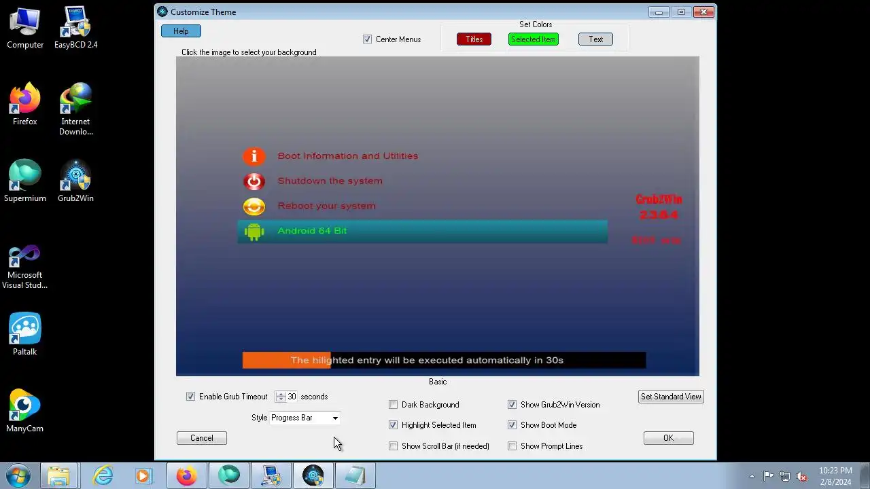
Task: Select Microsoft Visual Studio desktop icon
Action: tap(25, 268)
